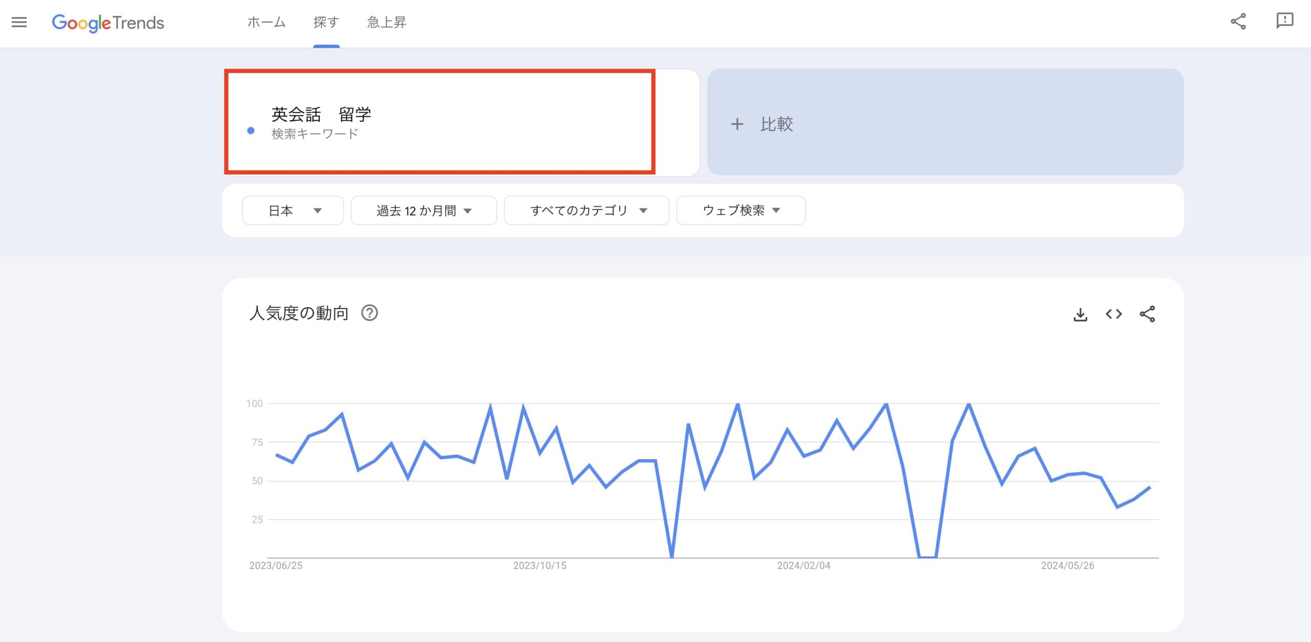Click the 2024/02/04 date label on axis
The width and height of the screenshot is (1311, 642).
(803, 566)
